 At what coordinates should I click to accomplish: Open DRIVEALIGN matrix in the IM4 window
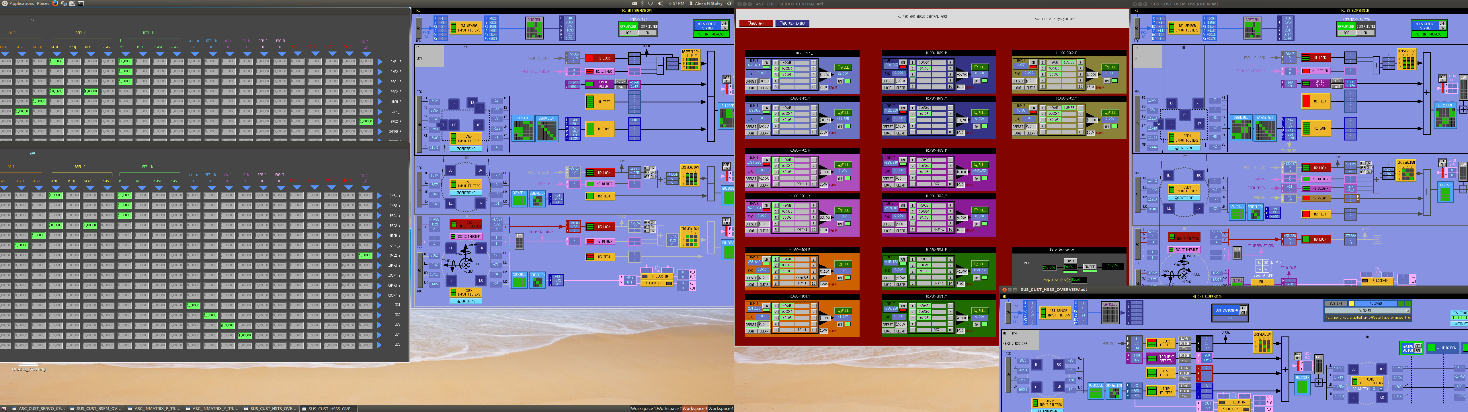pos(1263,342)
